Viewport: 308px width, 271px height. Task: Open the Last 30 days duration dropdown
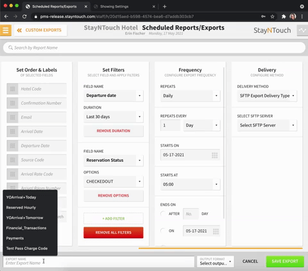pos(114,117)
